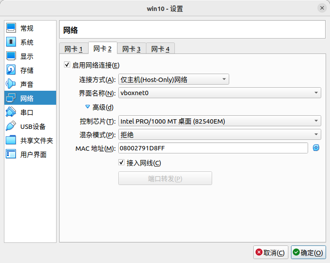Screen dimensions: 330x263
Task: Select the 声音 (Audio) speaker icon
Action: pos(11,84)
